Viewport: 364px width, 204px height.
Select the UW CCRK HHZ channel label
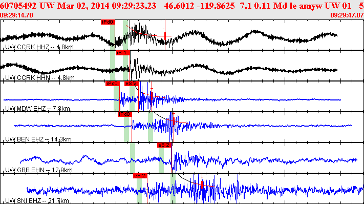(39, 47)
